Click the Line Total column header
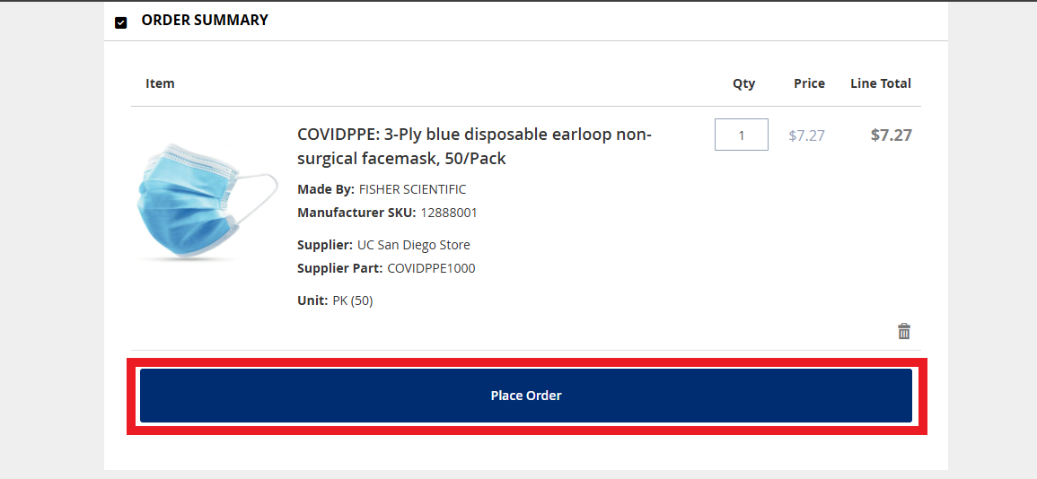Viewport: 1037px width, 479px height. pos(880,83)
